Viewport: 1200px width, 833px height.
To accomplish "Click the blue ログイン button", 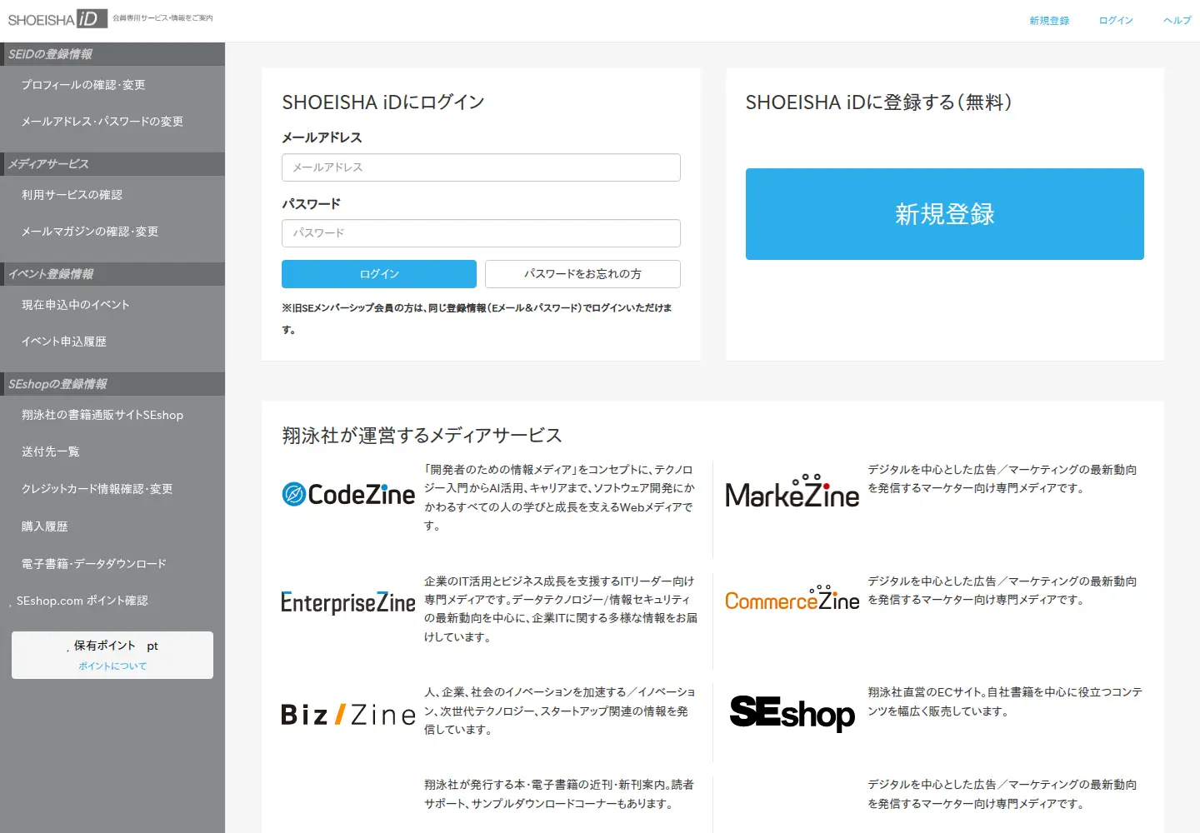I will click(x=379, y=274).
